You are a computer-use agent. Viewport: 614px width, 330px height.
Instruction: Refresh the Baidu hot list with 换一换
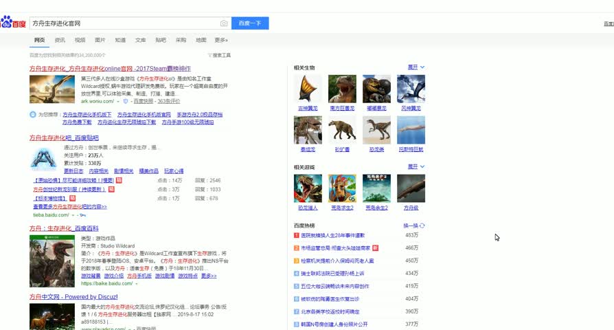(x=414, y=225)
